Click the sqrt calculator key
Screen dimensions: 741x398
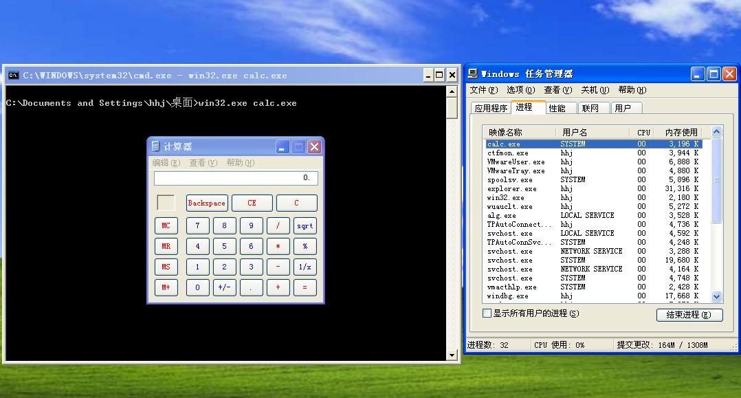coord(305,226)
